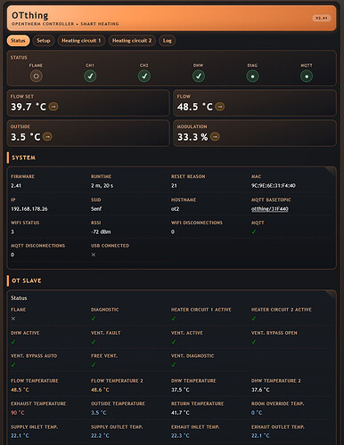Screen dimensions: 344x445
Task: Select the DHW Temperature 2 value 37.6 °C
Action: pos(260,390)
